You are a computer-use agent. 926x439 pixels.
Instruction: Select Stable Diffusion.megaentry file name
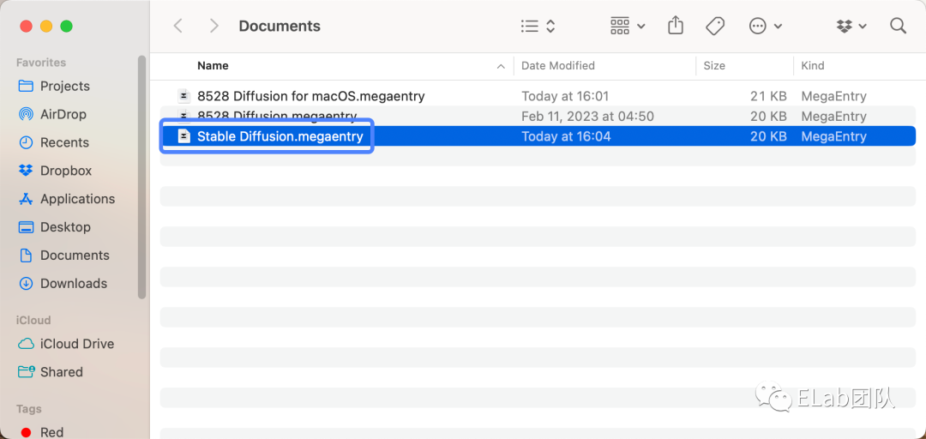click(x=280, y=136)
